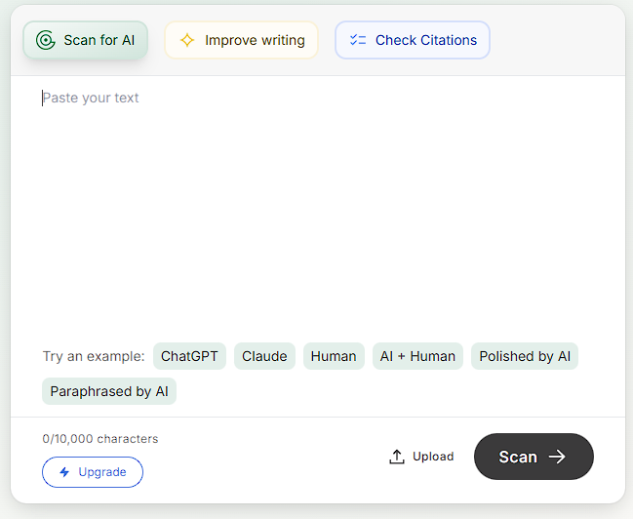The image size is (633, 519).
Task: Click the arrow icon in Scan button
Action: click(x=557, y=457)
